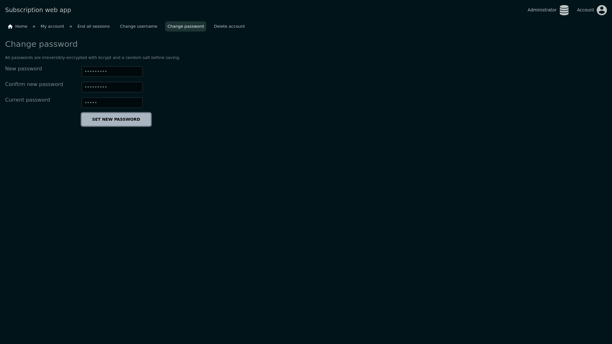Open the Account user avatar icon
The image size is (612, 344).
(x=601, y=10)
